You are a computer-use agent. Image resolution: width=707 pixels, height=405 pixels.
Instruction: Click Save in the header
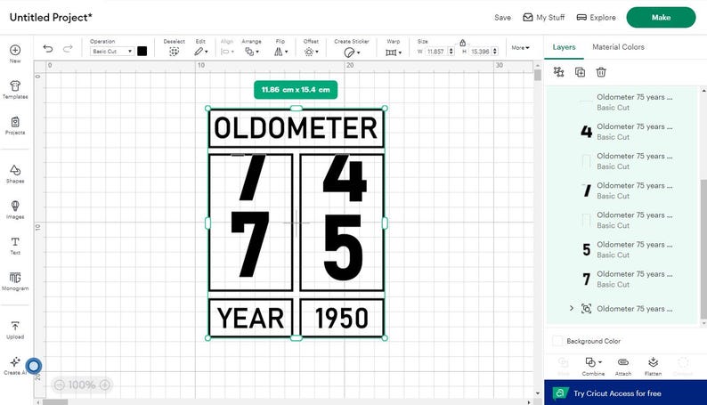tap(502, 18)
